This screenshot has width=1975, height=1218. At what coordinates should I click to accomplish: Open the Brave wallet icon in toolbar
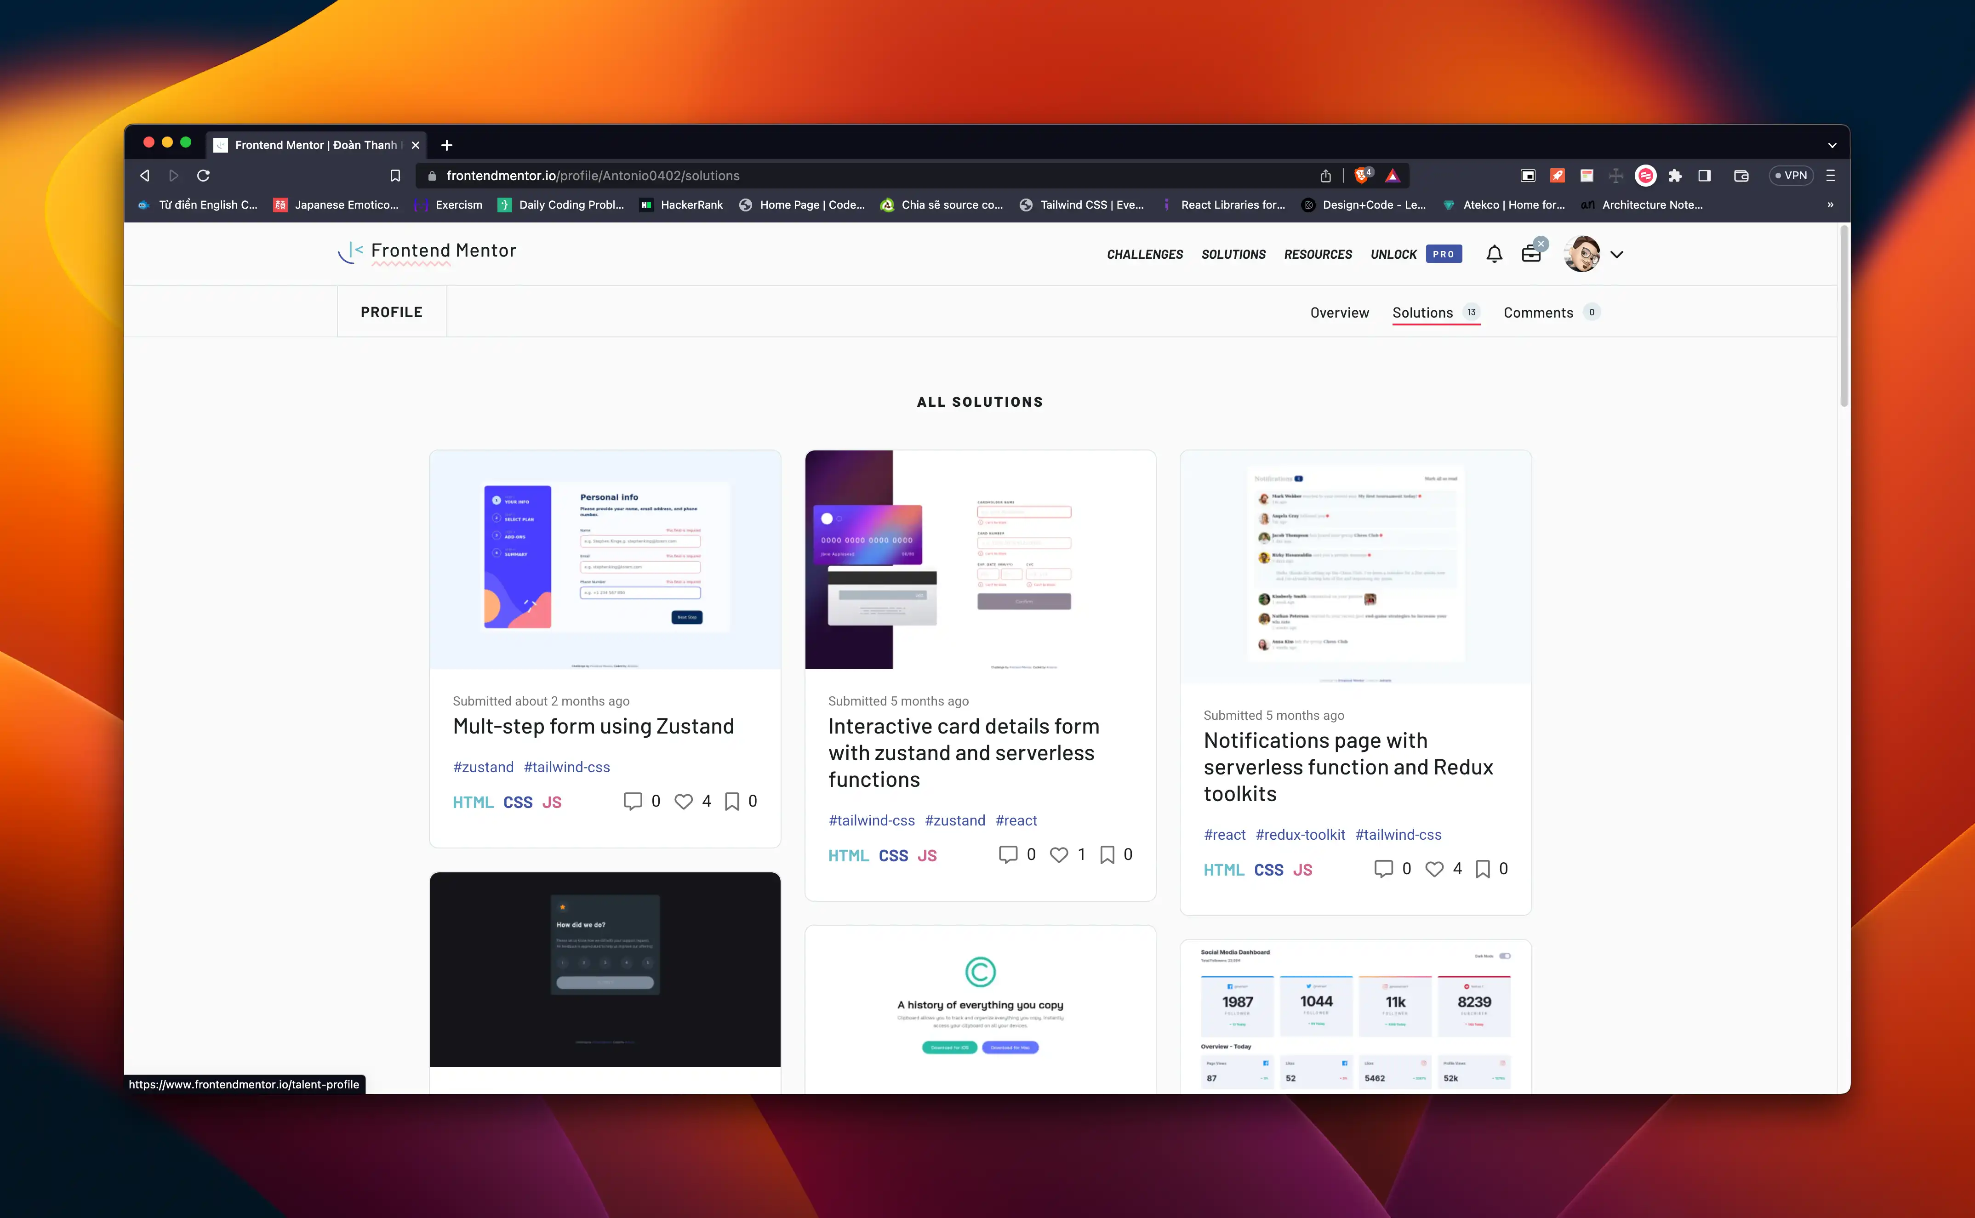pyautogui.click(x=1741, y=176)
